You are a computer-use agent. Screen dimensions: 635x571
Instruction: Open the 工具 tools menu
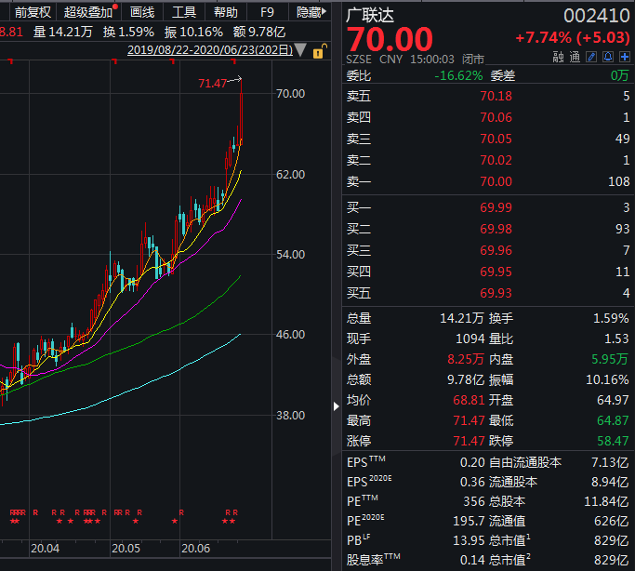click(184, 12)
